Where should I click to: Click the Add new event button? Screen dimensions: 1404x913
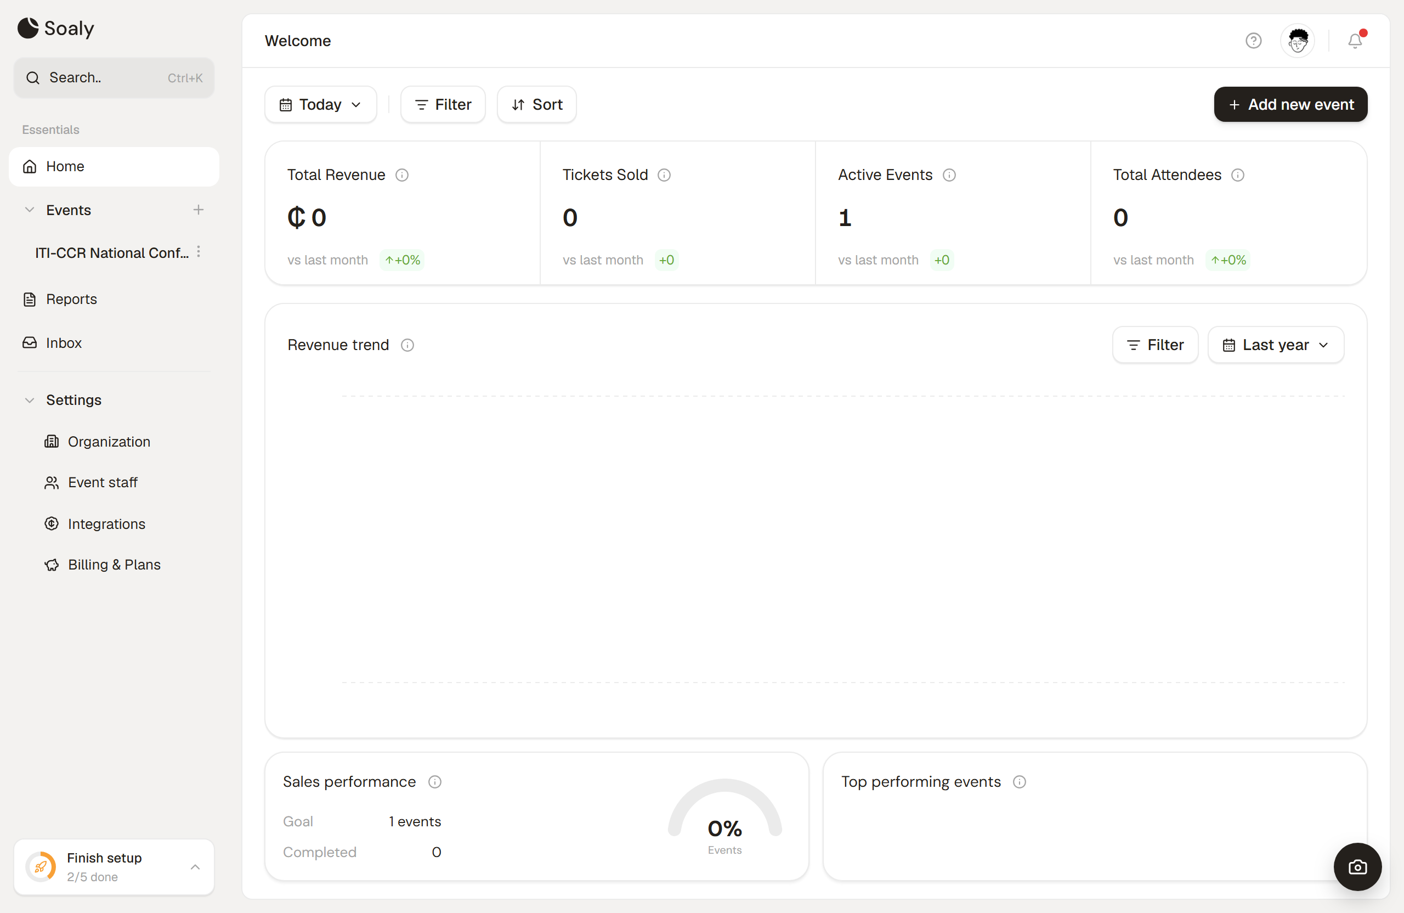(x=1290, y=104)
